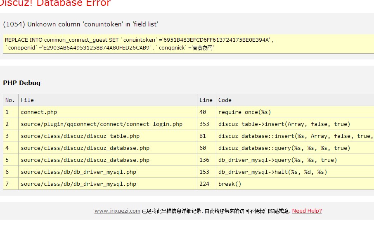The height and width of the screenshot is (225, 374).
Task: Click the 'connect_login.php' file path cell
Action: [108, 124]
